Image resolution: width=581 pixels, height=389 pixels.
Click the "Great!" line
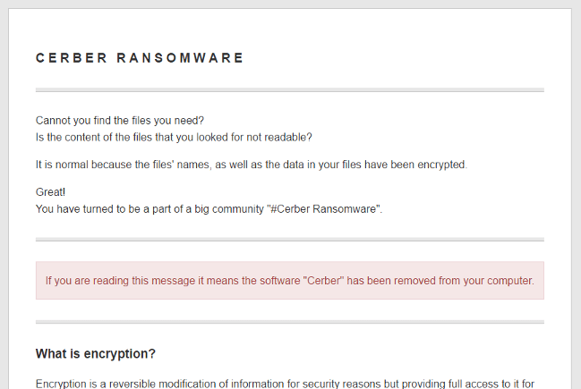[x=50, y=192]
